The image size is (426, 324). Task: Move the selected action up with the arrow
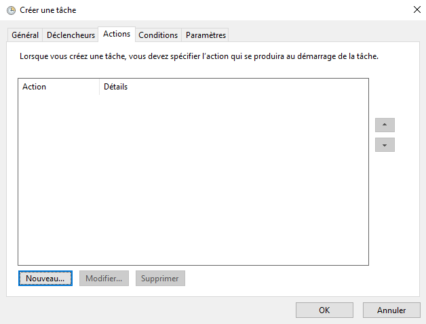pos(385,125)
